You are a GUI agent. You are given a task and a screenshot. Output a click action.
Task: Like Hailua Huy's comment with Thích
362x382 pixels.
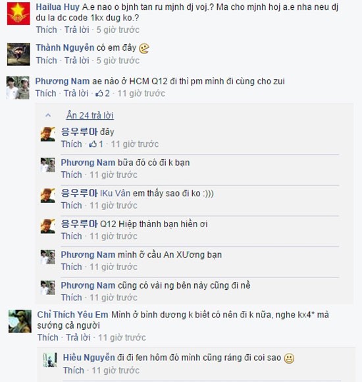[x=46, y=30]
